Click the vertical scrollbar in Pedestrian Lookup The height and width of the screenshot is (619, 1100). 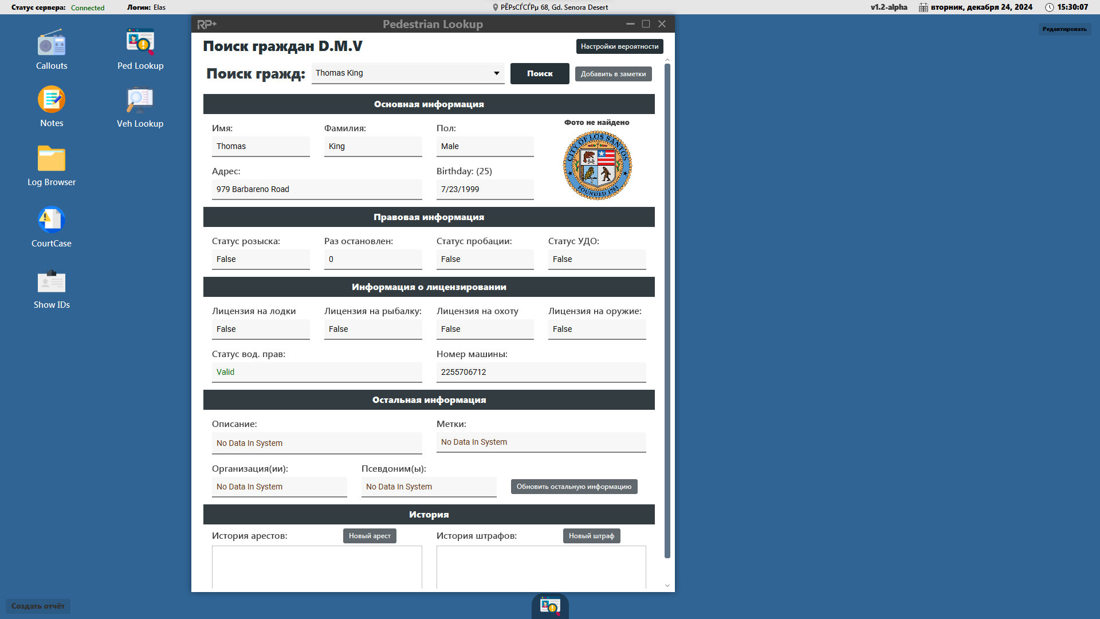pos(667,309)
